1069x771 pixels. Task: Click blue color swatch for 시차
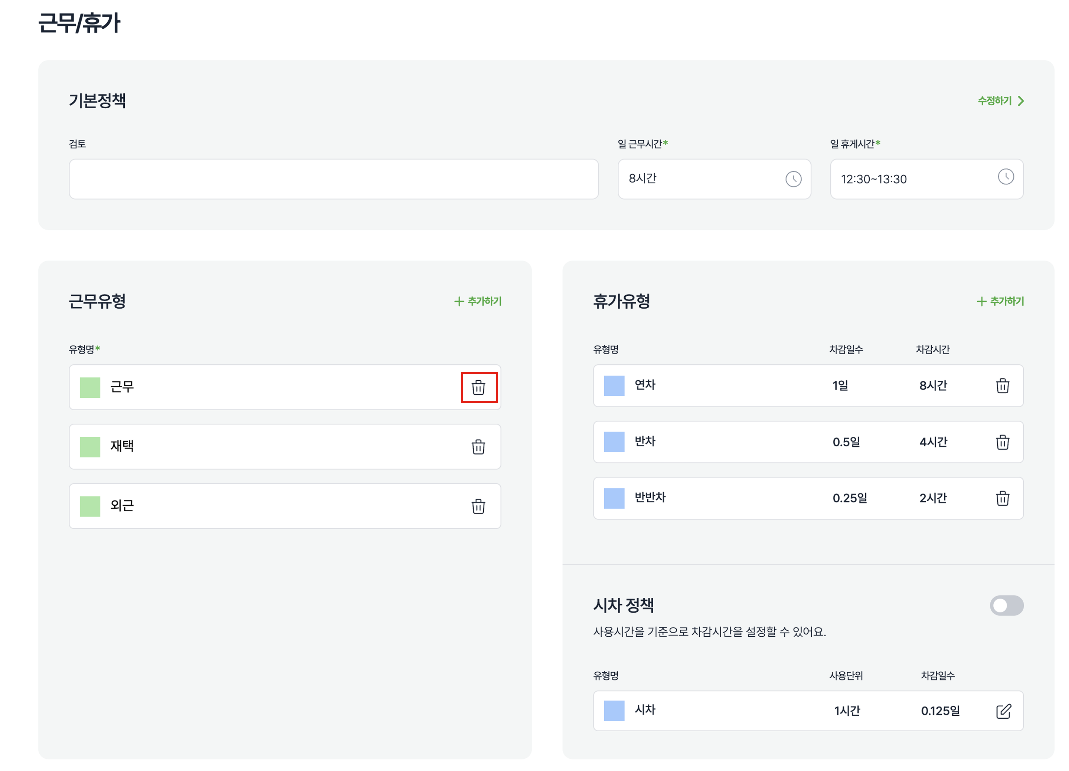tap(614, 711)
